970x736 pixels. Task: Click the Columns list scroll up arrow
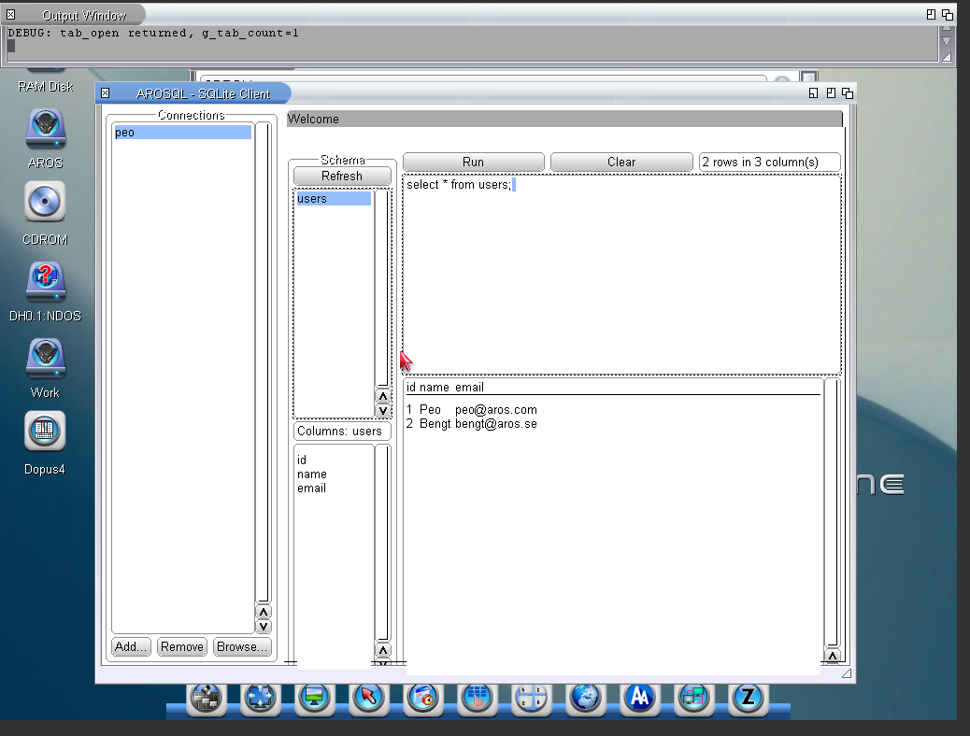[383, 650]
